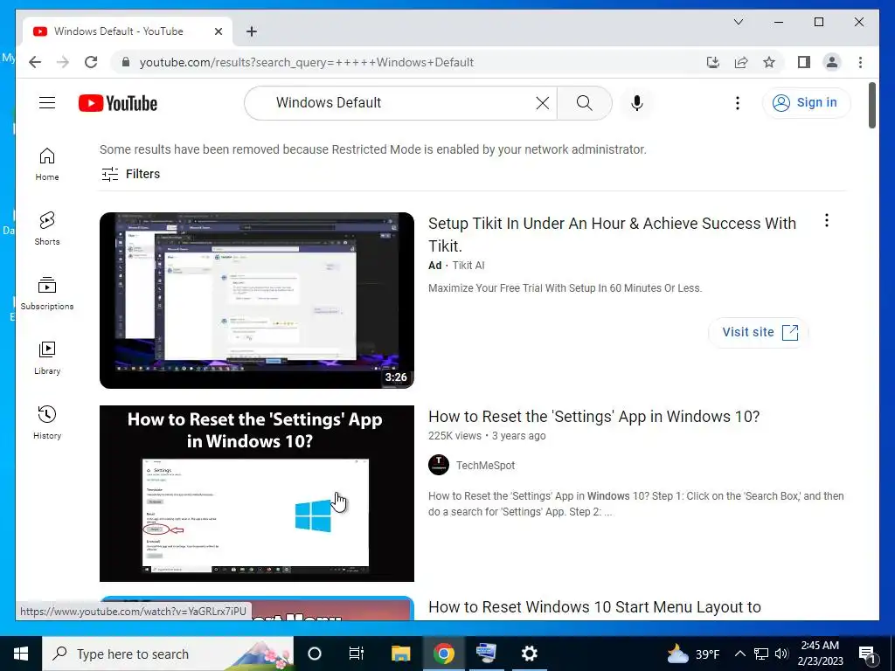
Task: Open Shorts in the sidebar
Action: coord(47,229)
